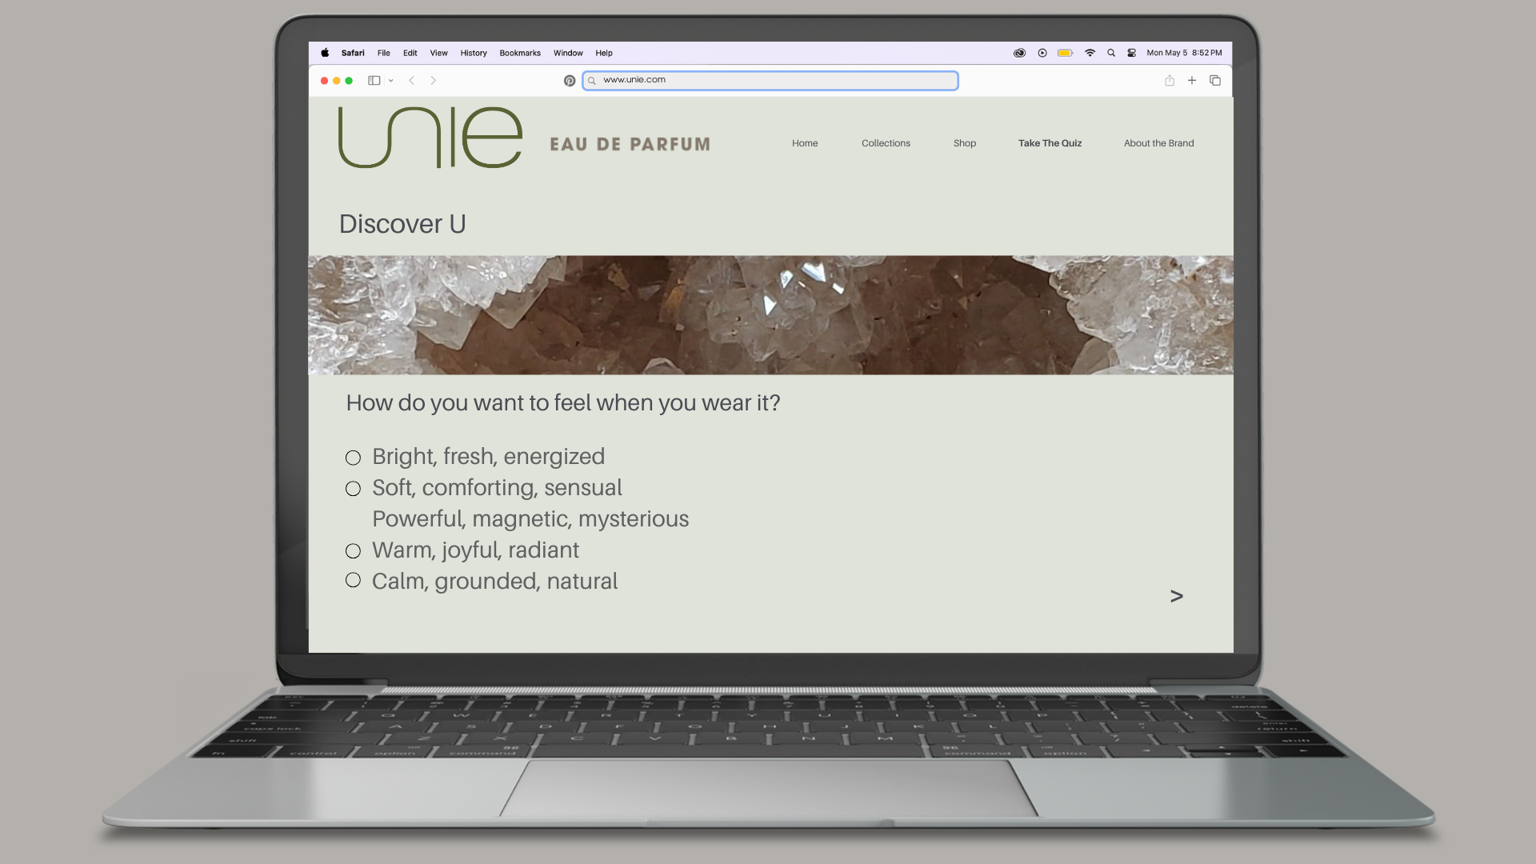Go forward to next page
The height and width of the screenshot is (864, 1536).
(434, 80)
